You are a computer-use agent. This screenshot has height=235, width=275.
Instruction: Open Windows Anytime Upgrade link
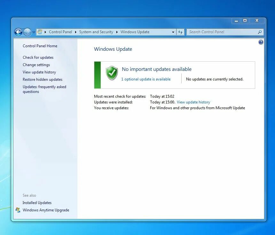pyautogui.click(x=46, y=210)
